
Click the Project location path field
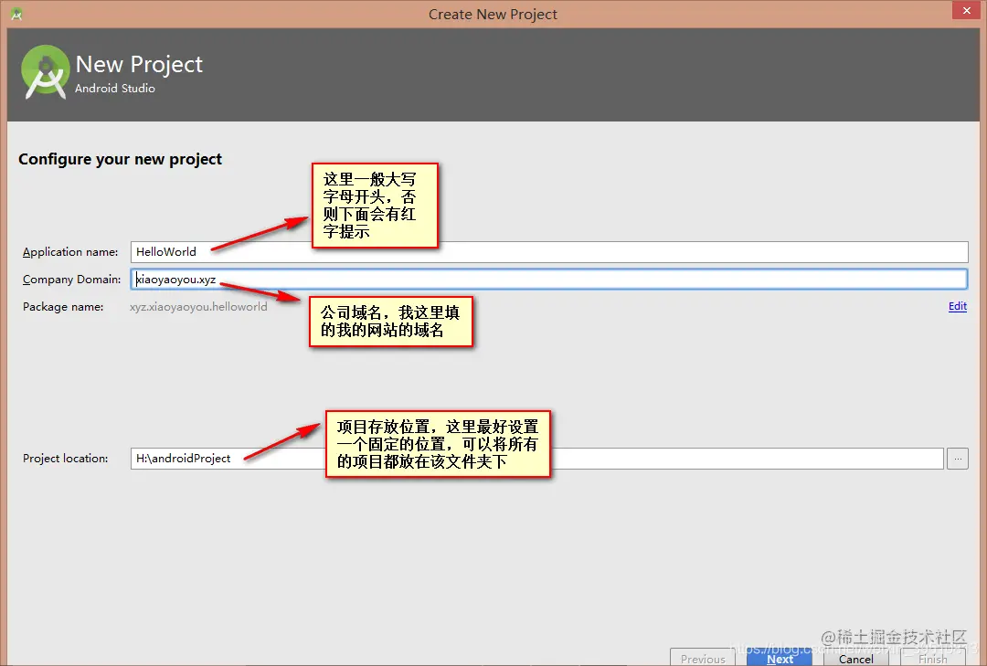(x=537, y=459)
